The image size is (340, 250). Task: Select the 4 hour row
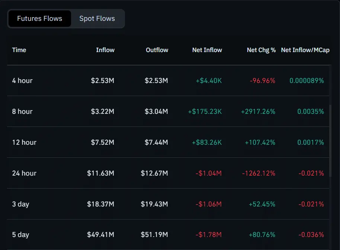click(x=149, y=80)
